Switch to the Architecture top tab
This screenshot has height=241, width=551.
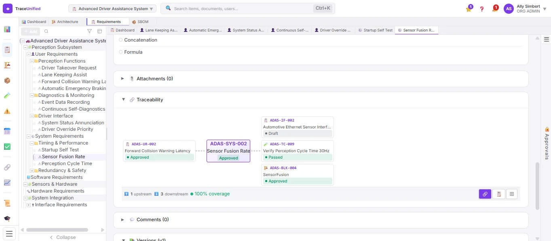pyautogui.click(x=65, y=22)
